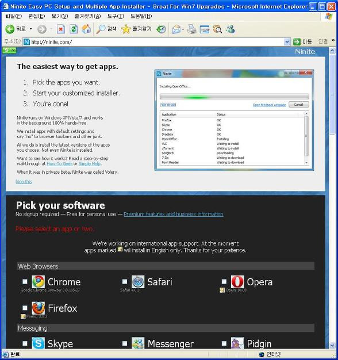The image size is (338, 360).
Task: Open the Mail envelope toolbar icon
Action: pos(176,29)
